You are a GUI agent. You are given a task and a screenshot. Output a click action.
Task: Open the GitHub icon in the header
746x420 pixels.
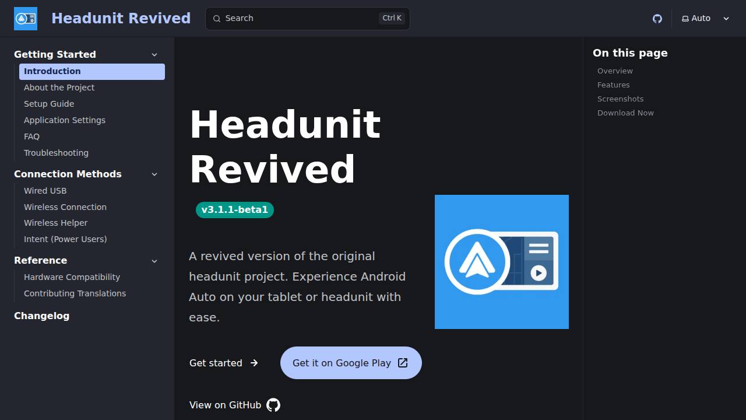point(657,19)
